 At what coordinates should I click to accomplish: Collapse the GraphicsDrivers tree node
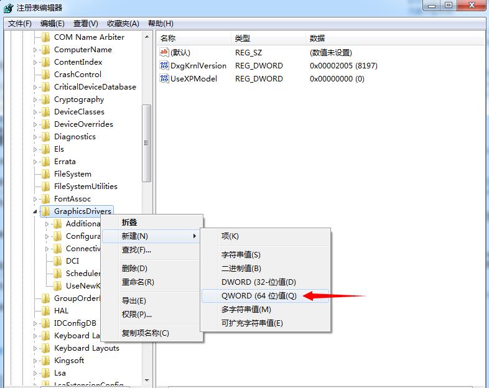(x=35, y=212)
